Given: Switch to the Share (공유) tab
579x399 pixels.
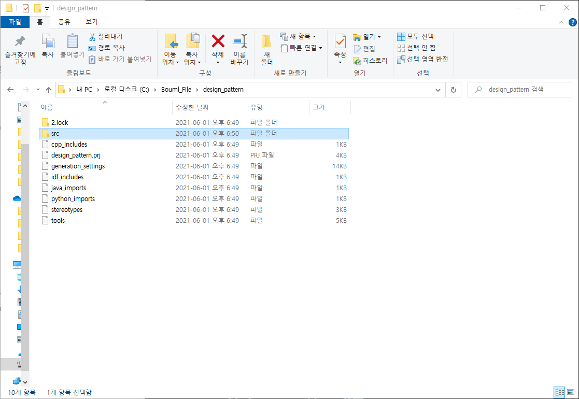Looking at the screenshot, I should point(64,22).
